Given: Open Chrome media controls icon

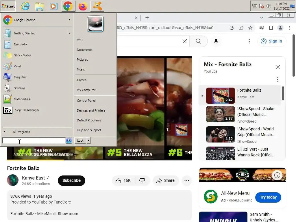Looking at the screenshot, I should click(262, 28).
